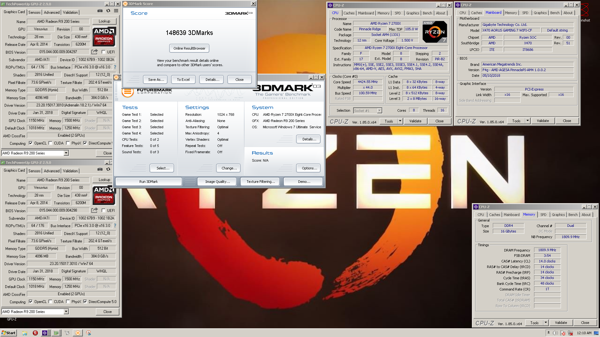Open Validation tab in upper GPU-Z window
This screenshot has height=337, width=600.
(x=70, y=12)
